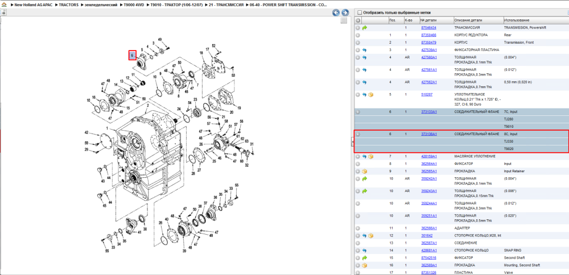
Task: Click the add icon in the 359244A1 row
Action: point(358,203)
